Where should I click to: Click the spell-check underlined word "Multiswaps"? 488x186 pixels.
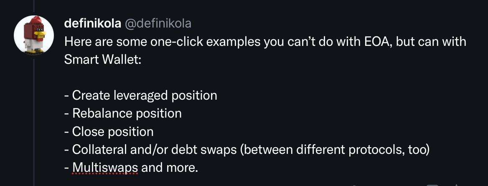tap(105, 168)
